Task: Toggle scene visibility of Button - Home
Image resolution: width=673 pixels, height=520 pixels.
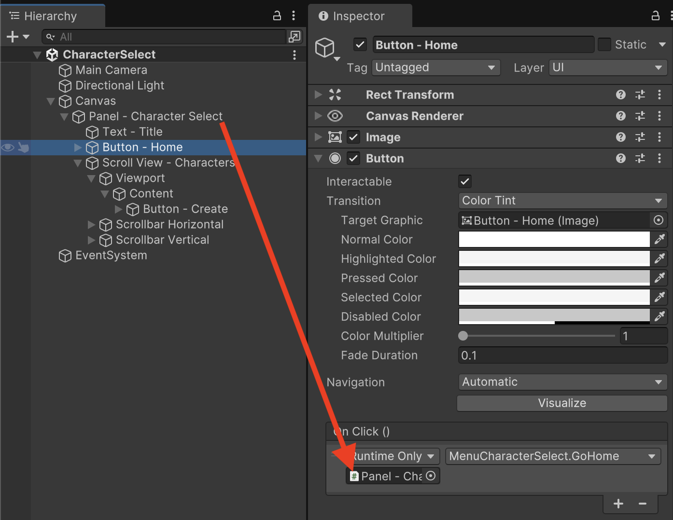Action: [8, 147]
